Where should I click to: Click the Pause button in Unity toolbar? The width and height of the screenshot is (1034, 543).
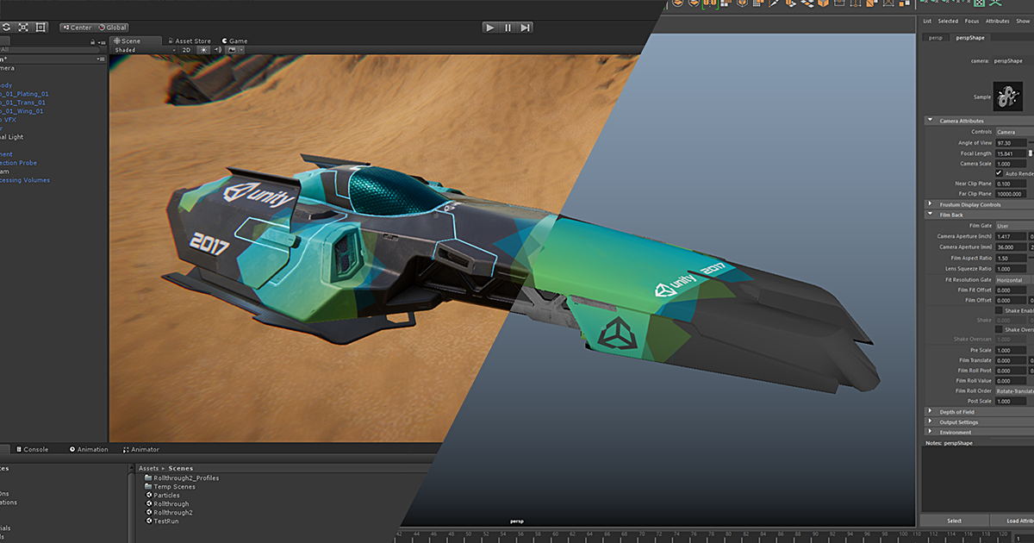[508, 28]
